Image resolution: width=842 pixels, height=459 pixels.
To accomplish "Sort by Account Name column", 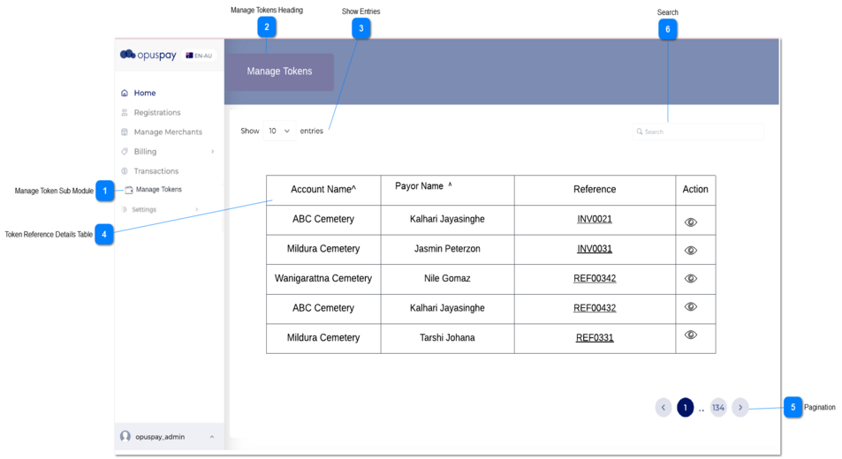I will [323, 189].
